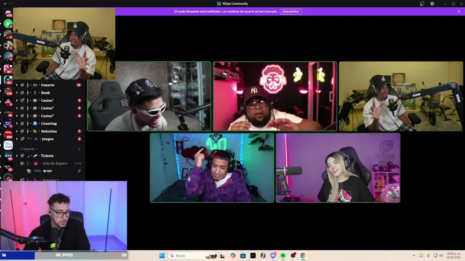465x261 pixels.
Task: Focus video tile with neon face sign
Action: click(275, 96)
